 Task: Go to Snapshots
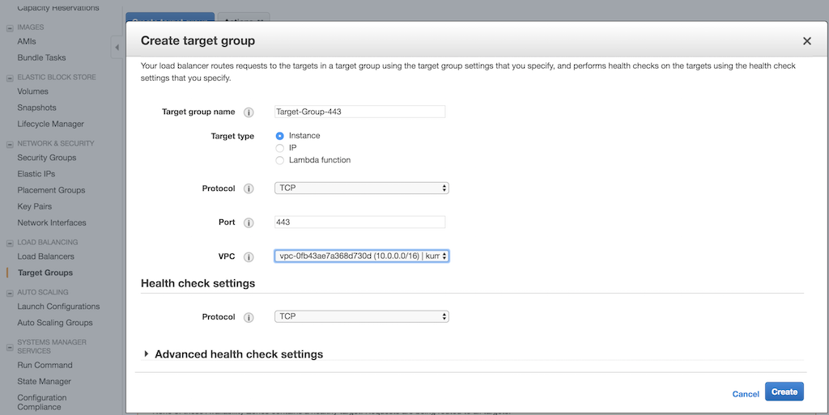tap(36, 108)
